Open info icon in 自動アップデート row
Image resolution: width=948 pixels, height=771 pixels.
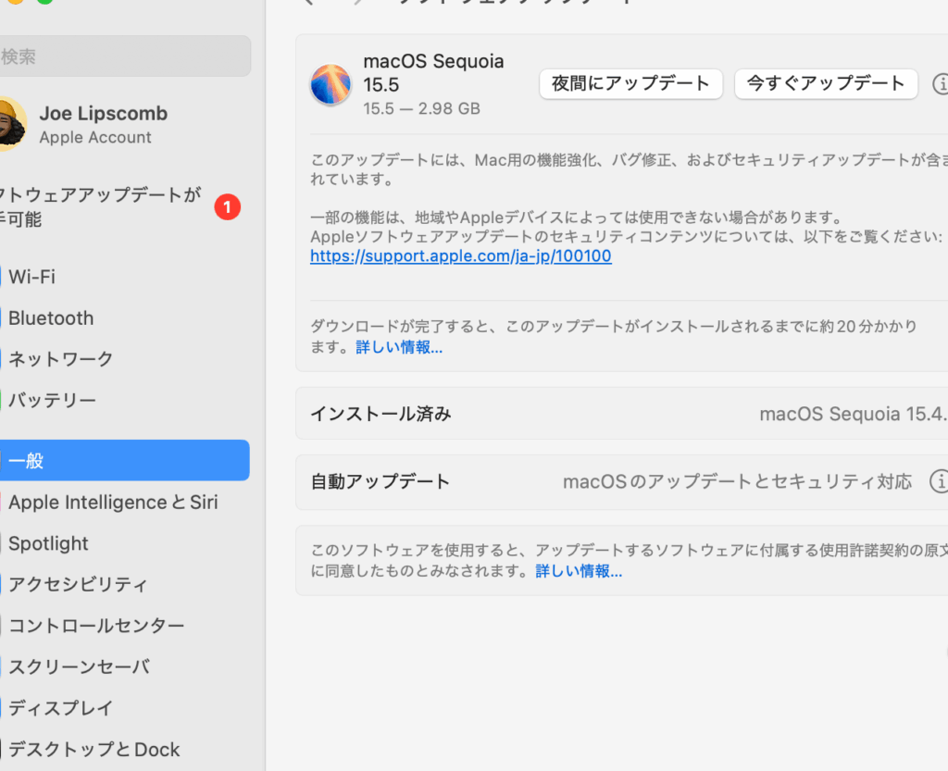939,481
